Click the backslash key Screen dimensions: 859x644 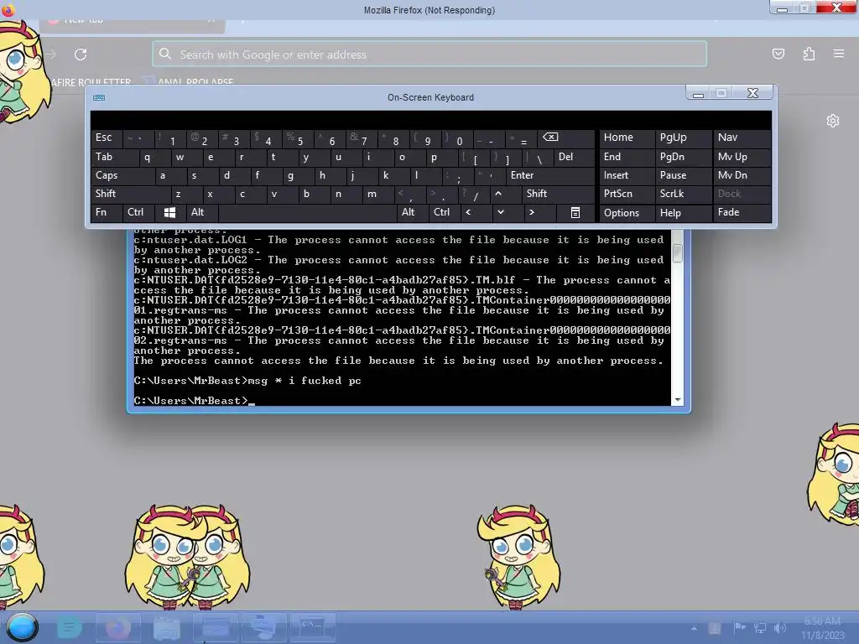[x=537, y=158]
